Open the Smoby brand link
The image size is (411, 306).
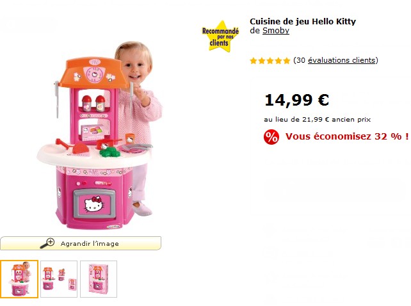(276, 31)
